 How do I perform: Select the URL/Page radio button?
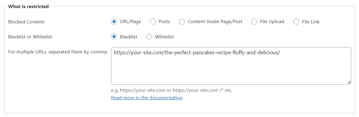coord(114,22)
